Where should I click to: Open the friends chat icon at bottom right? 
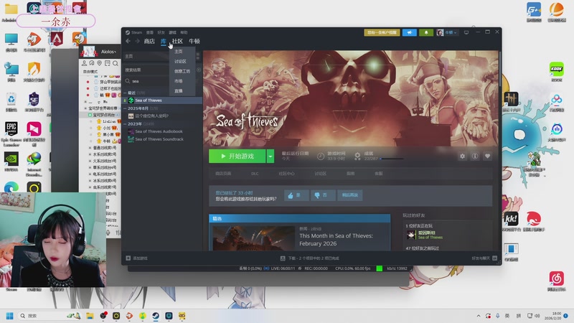pyautogui.click(x=494, y=258)
